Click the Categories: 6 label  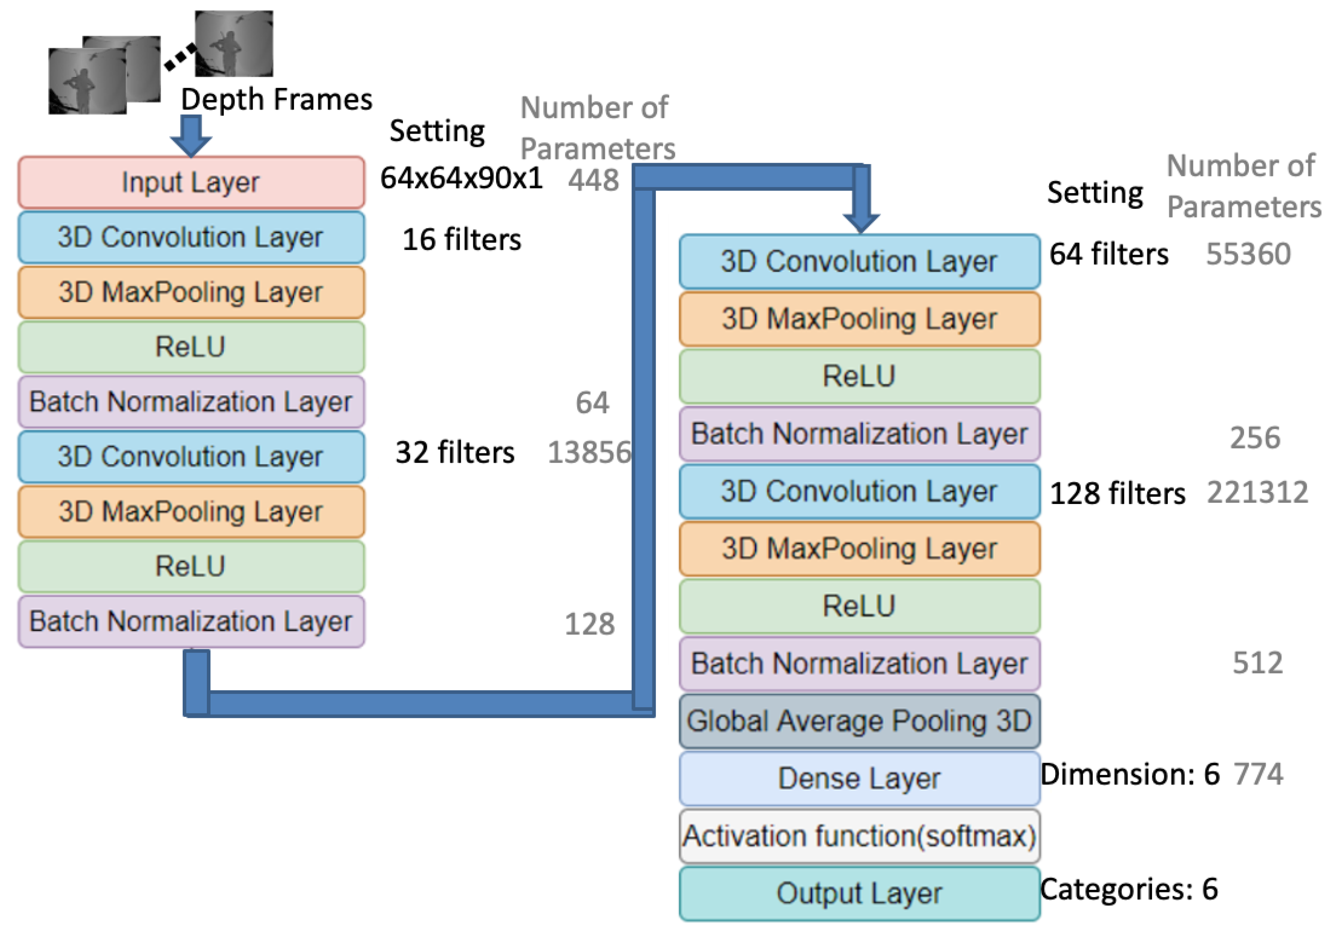(x=1128, y=889)
